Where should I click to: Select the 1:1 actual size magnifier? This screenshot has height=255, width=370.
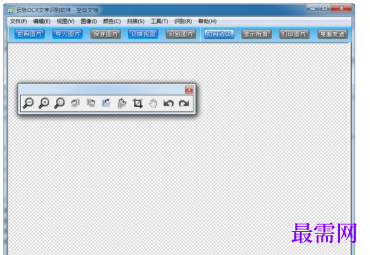[60, 103]
